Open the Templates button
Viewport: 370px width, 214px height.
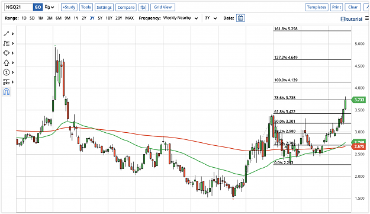317,7
